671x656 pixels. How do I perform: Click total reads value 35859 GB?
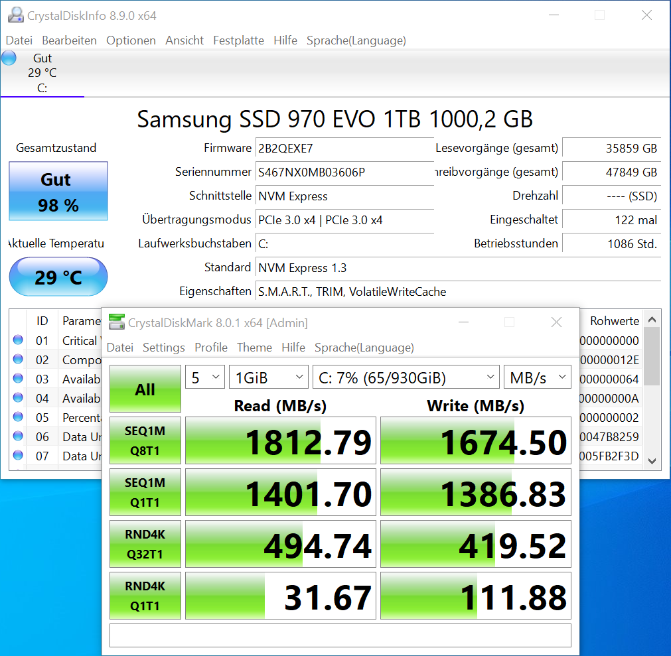coord(611,149)
